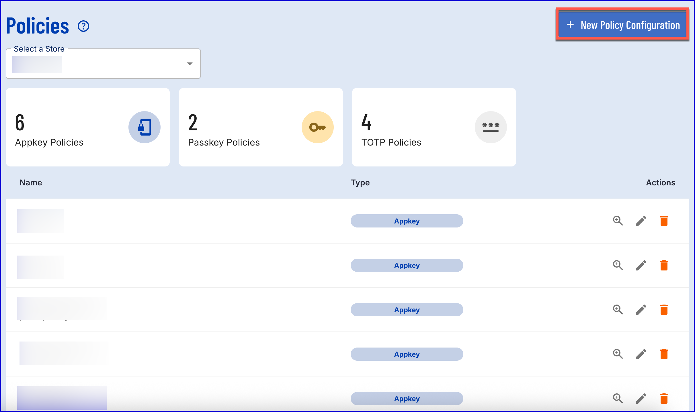The width and height of the screenshot is (695, 412).
Task: Delete the fourth policy using trash icon
Action: tap(664, 354)
